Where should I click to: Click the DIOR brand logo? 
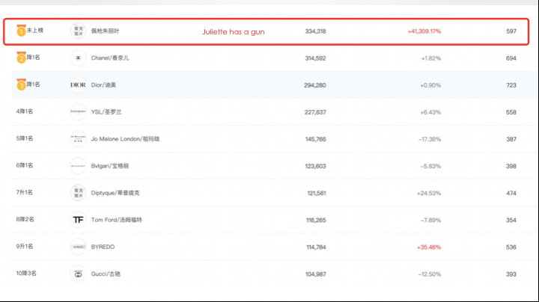coord(78,84)
